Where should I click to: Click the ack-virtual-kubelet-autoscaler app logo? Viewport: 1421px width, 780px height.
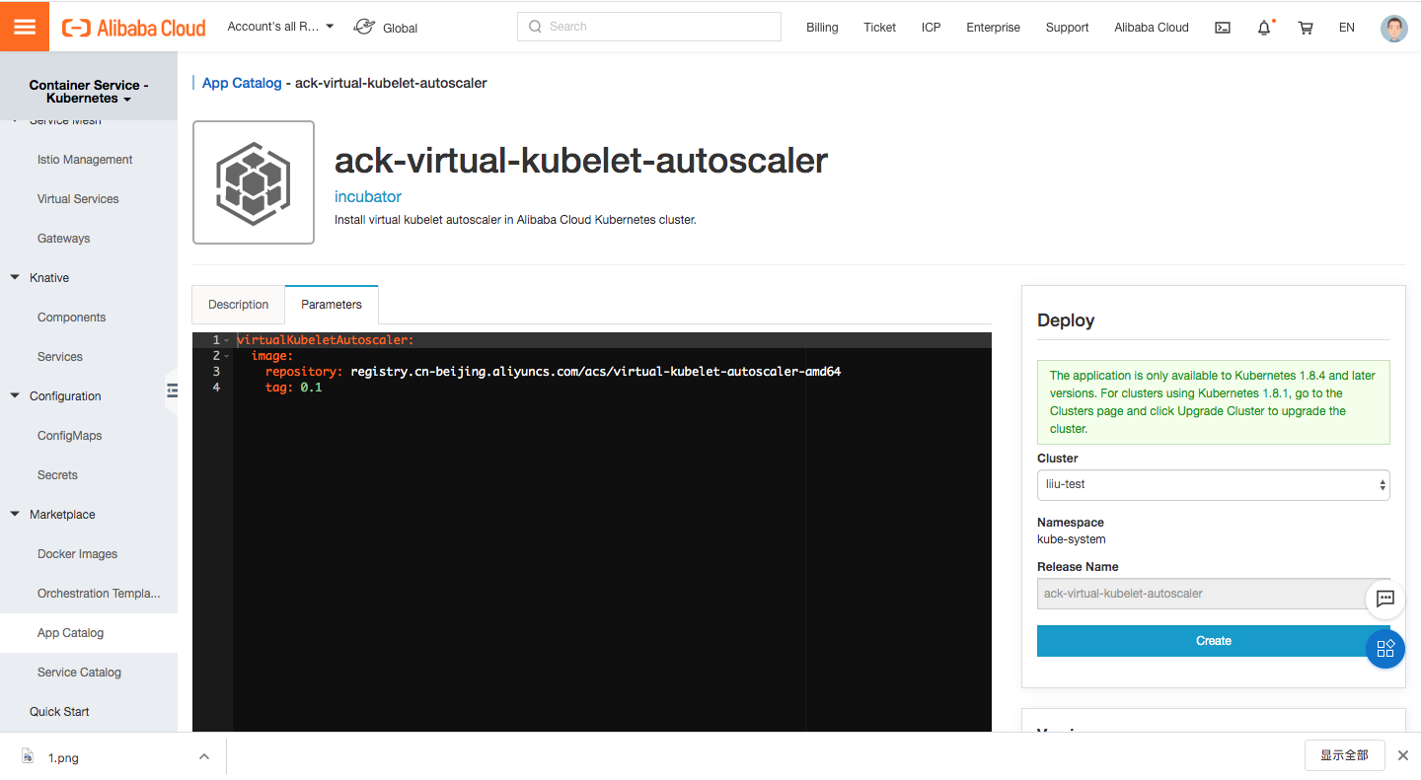(x=254, y=182)
